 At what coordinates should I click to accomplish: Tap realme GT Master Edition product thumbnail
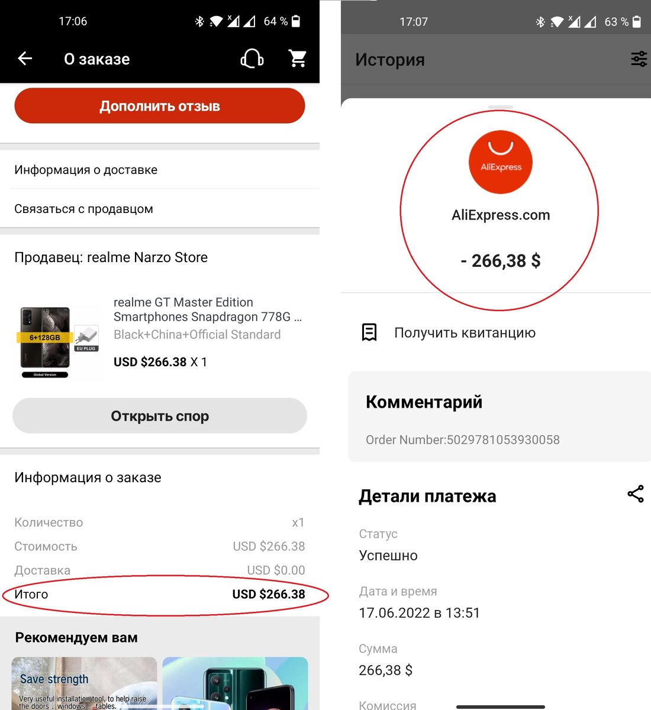pyautogui.click(x=58, y=342)
